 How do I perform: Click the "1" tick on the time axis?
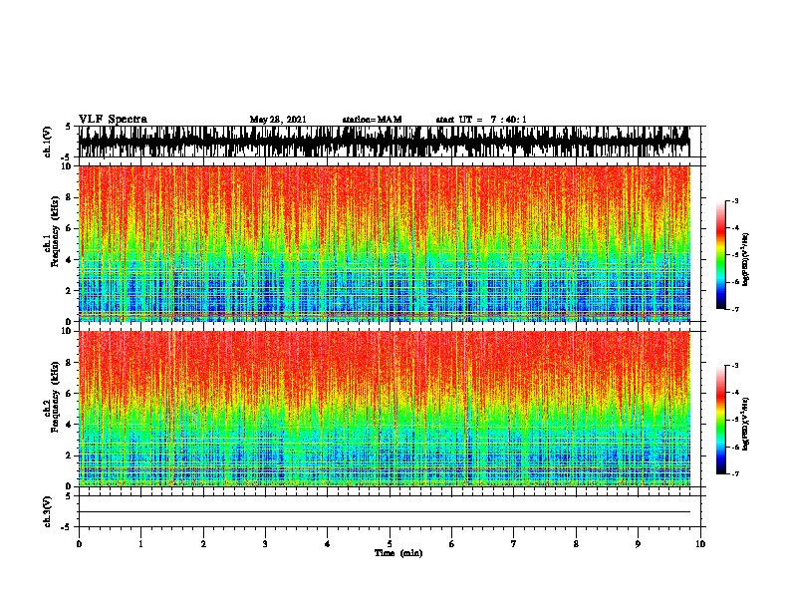(140, 544)
